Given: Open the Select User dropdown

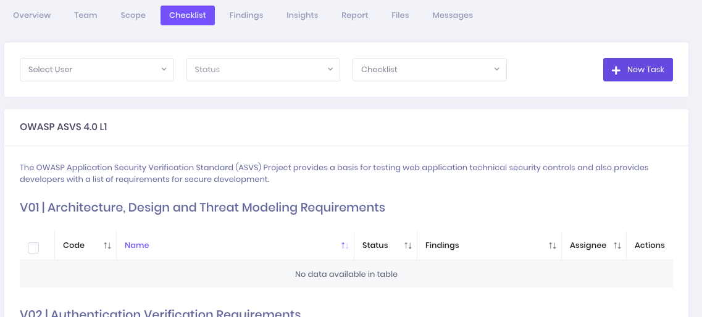Looking at the screenshot, I should click(x=97, y=70).
